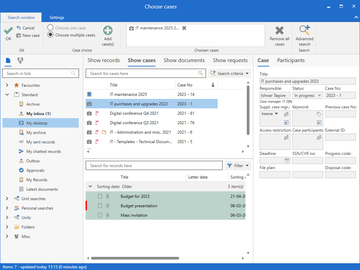360x270 pixels.
Task: Collapse the Sorting date: Older group
Action: [x=90, y=187]
